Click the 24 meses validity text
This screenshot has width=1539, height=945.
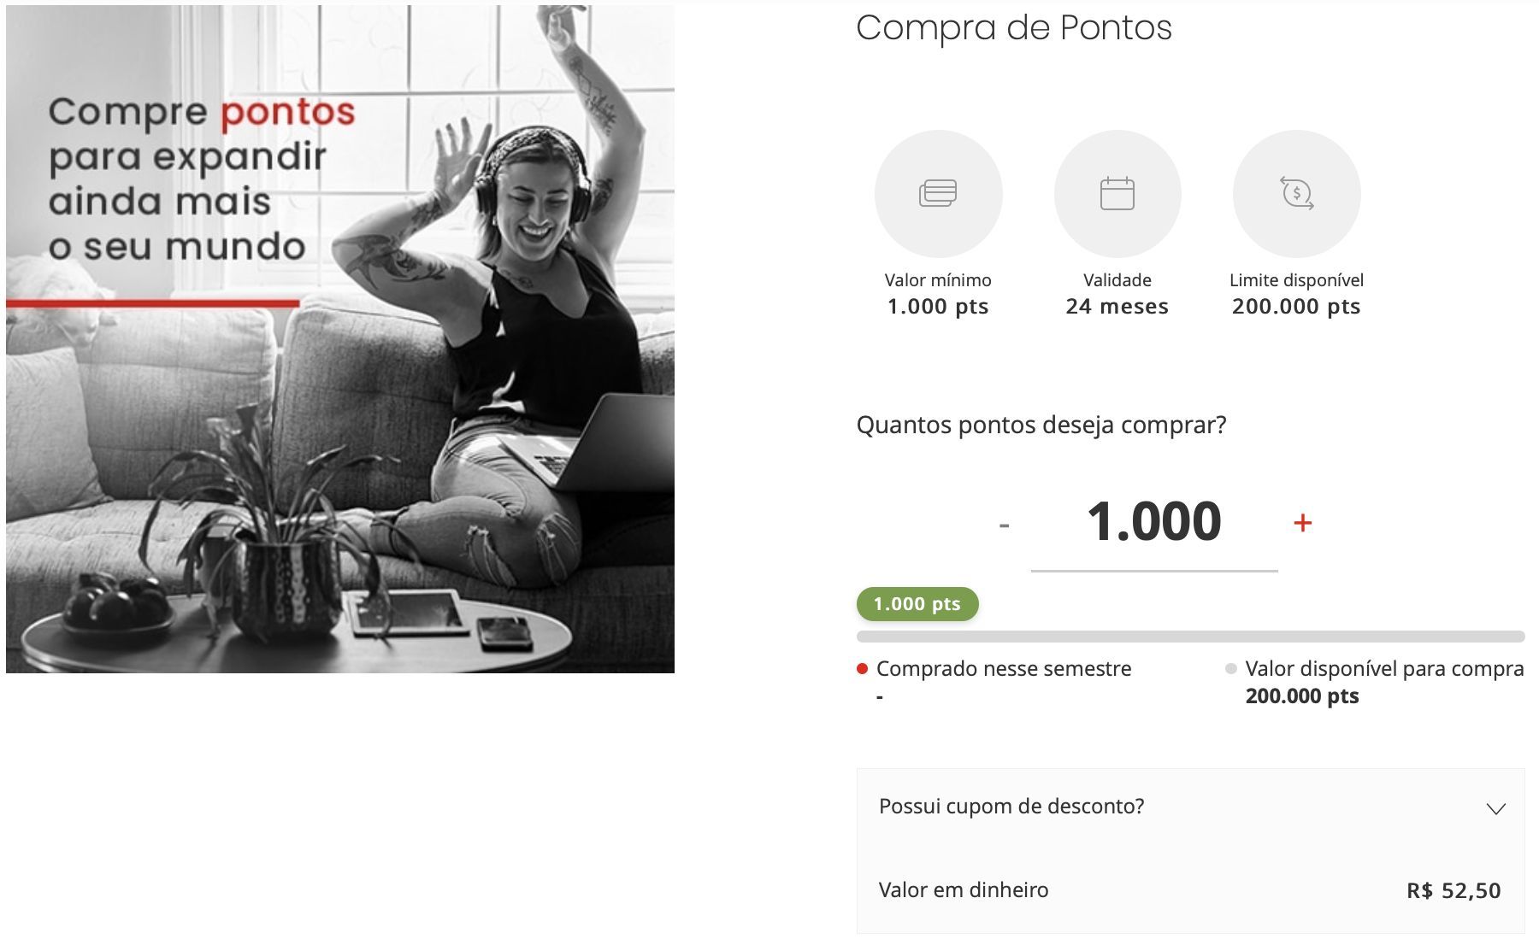click(x=1117, y=306)
